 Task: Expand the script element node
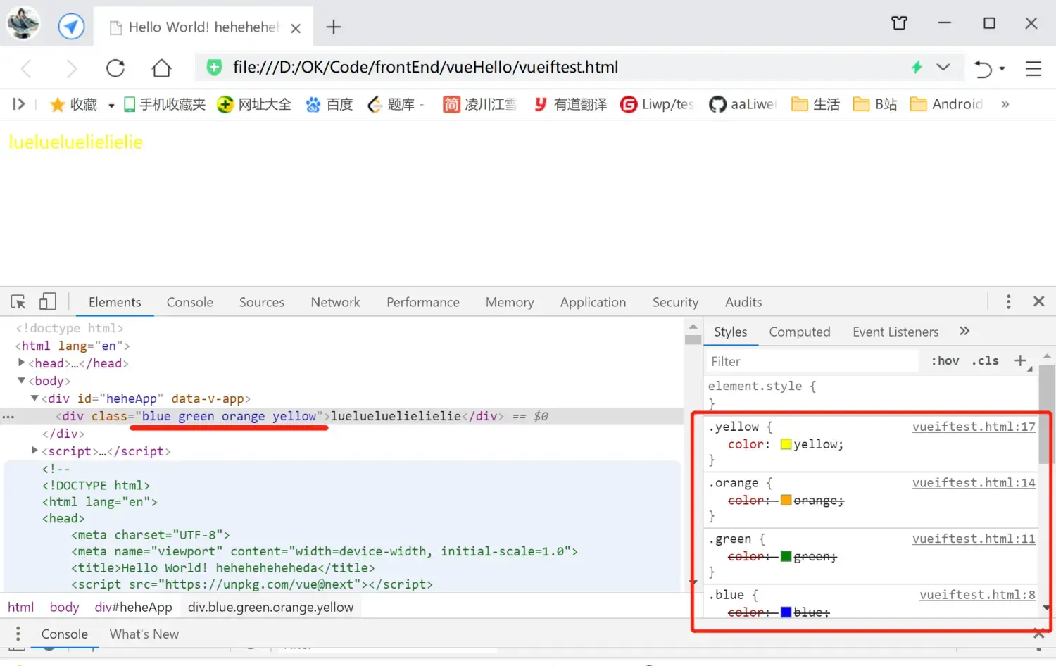(34, 451)
